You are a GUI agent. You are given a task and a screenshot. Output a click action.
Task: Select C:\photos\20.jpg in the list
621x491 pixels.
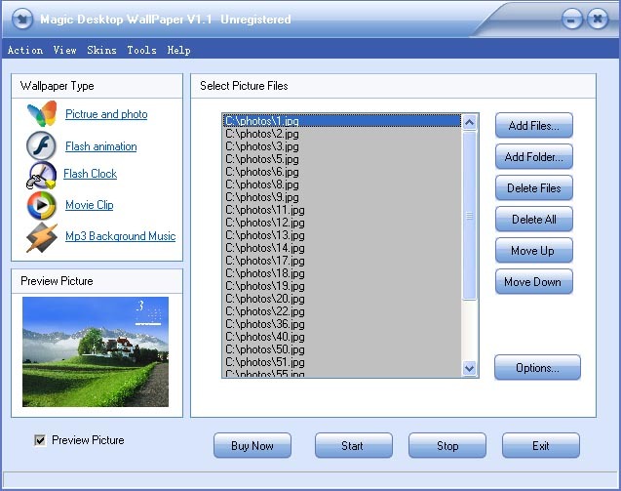click(342, 299)
